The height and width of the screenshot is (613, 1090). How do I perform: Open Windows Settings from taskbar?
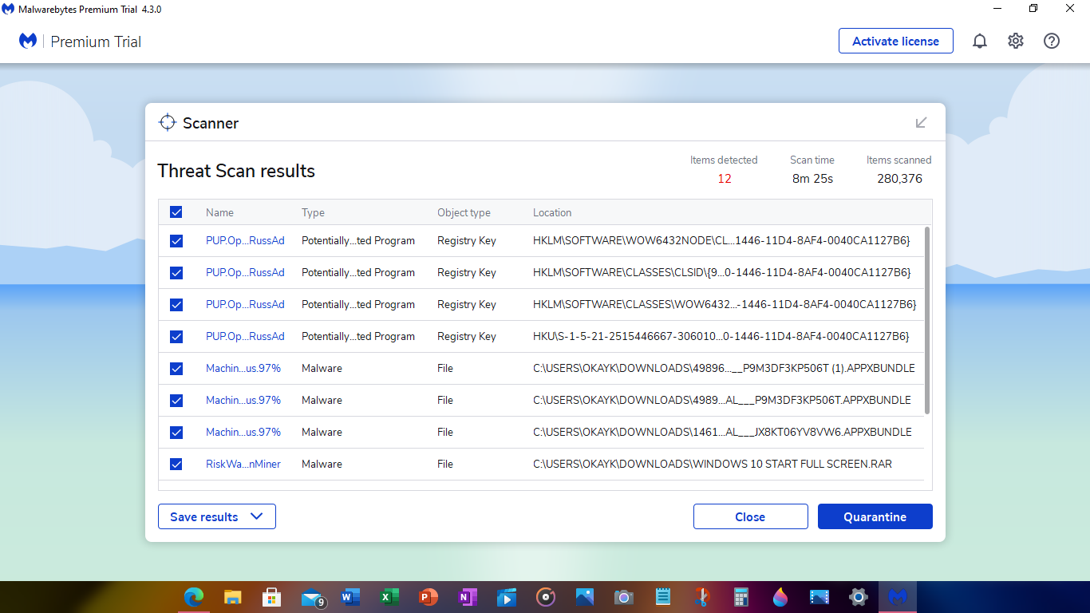(x=859, y=596)
